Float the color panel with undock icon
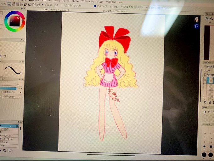The image size is (214, 161). point(22,9)
